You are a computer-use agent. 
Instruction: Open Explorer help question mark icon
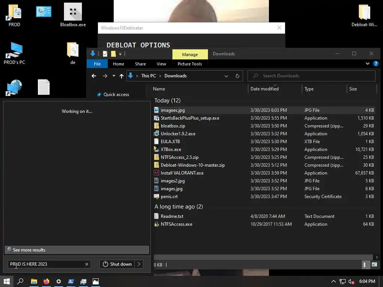click(x=376, y=64)
